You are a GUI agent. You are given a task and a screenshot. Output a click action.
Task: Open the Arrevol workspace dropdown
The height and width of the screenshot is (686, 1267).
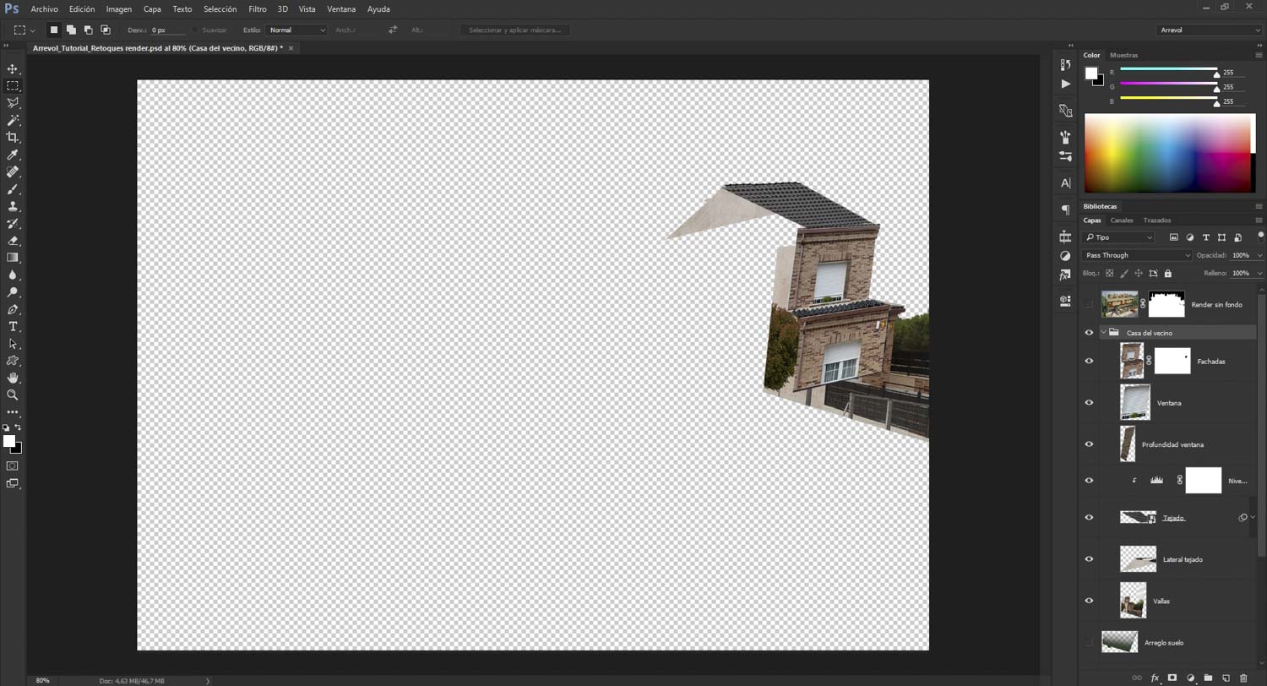[x=1209, y=30]
